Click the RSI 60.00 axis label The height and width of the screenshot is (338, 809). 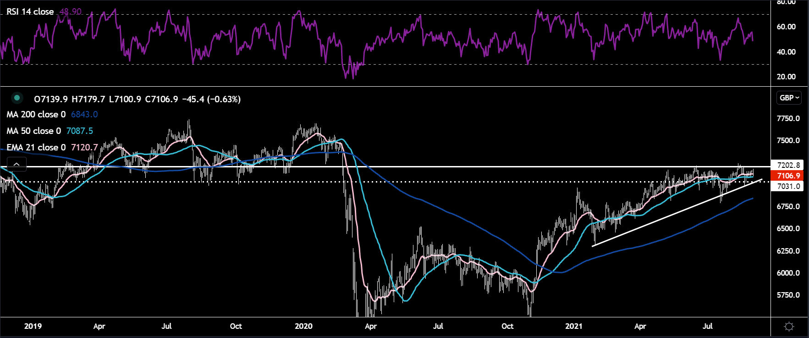[x=786, y=27]
